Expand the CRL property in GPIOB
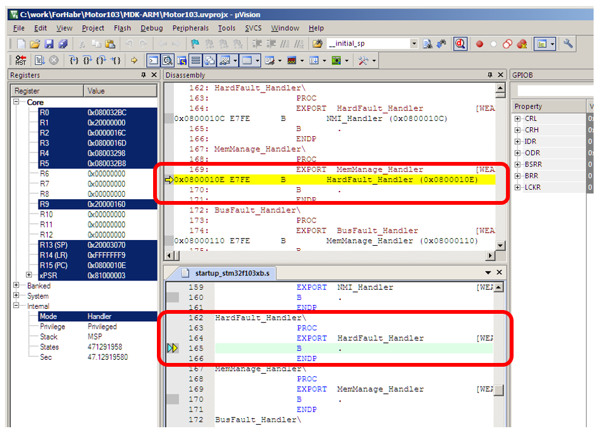 pos(517,118)
